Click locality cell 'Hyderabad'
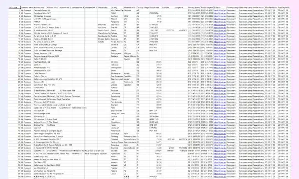 (x=115, y=154)
